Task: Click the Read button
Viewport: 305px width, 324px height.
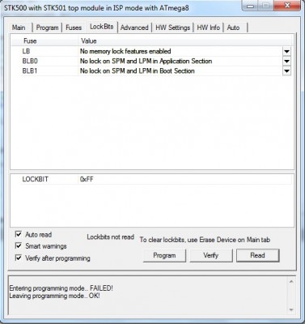Action: coord(258,255)
